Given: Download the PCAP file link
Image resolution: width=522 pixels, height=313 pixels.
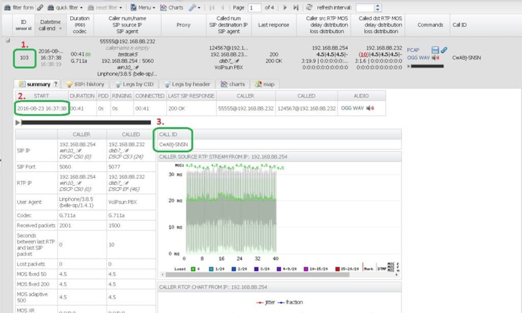Looking at the screenshot, I should point(413,50).
